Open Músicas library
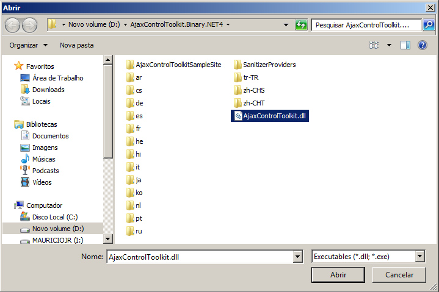 pyautogui.click(x=38, y=159)
